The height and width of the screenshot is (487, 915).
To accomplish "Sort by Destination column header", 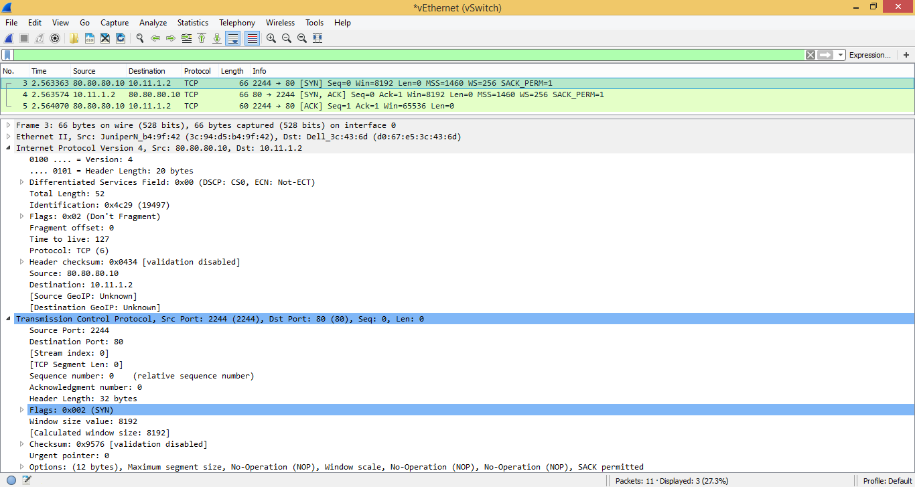I will [x=154, y=71].
